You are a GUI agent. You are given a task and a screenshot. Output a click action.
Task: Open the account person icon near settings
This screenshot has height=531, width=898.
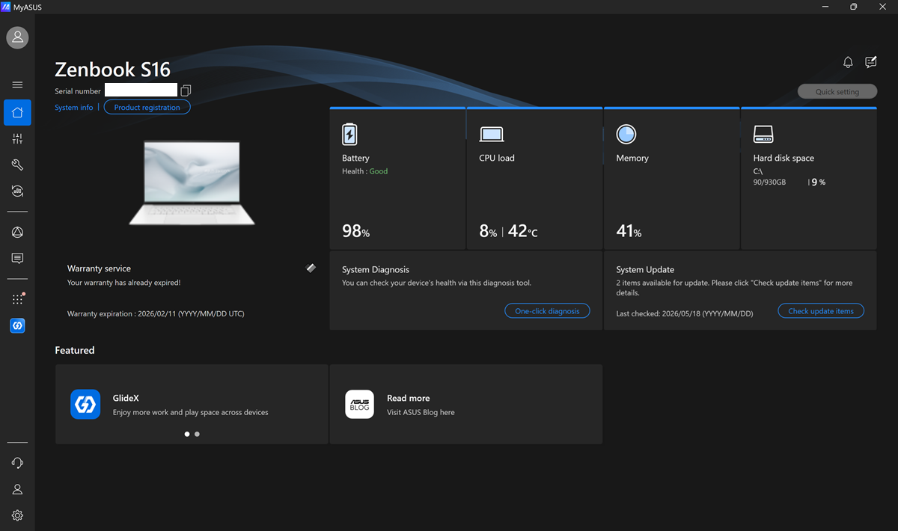click(17, 489)
